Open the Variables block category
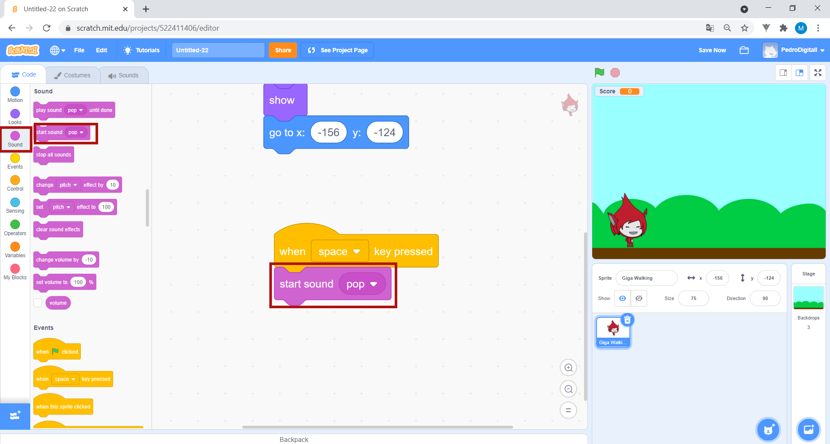This screenshot has width=830, height=444. pyautogui.click(x=15, y=250)
